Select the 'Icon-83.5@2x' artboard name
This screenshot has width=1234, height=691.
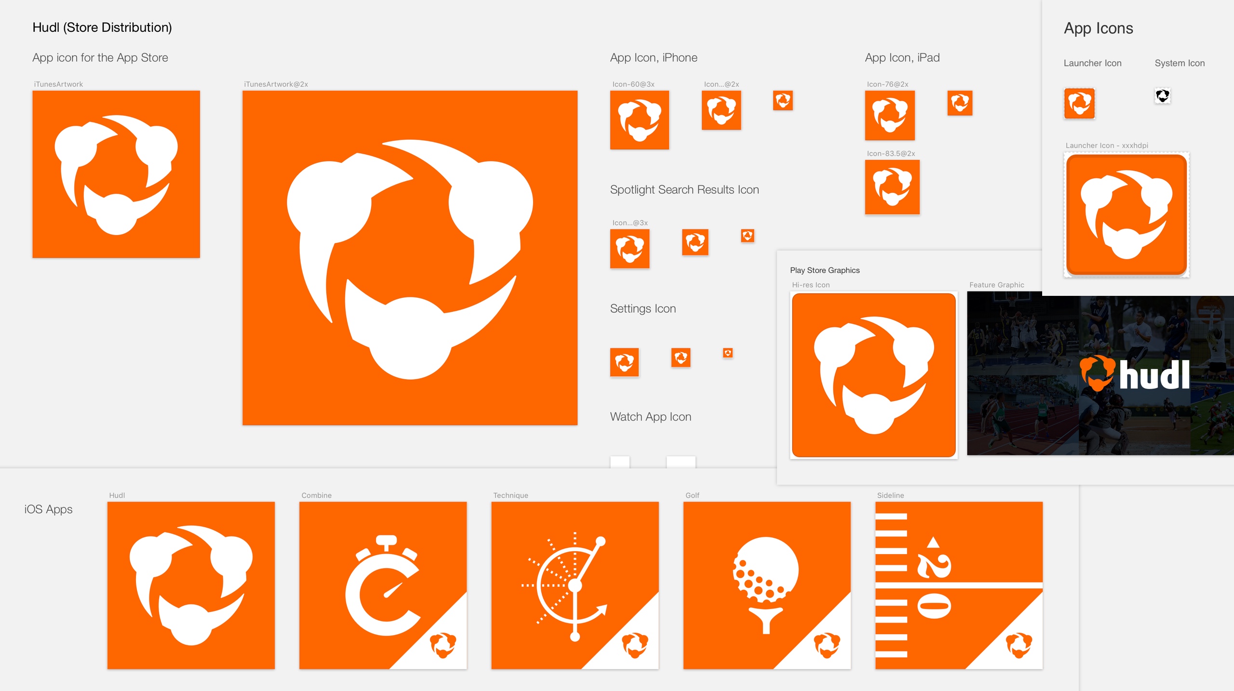891,154
